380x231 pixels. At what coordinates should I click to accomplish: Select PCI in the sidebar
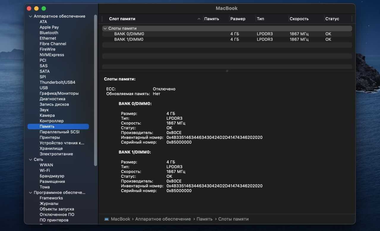[x=43, y=60]
